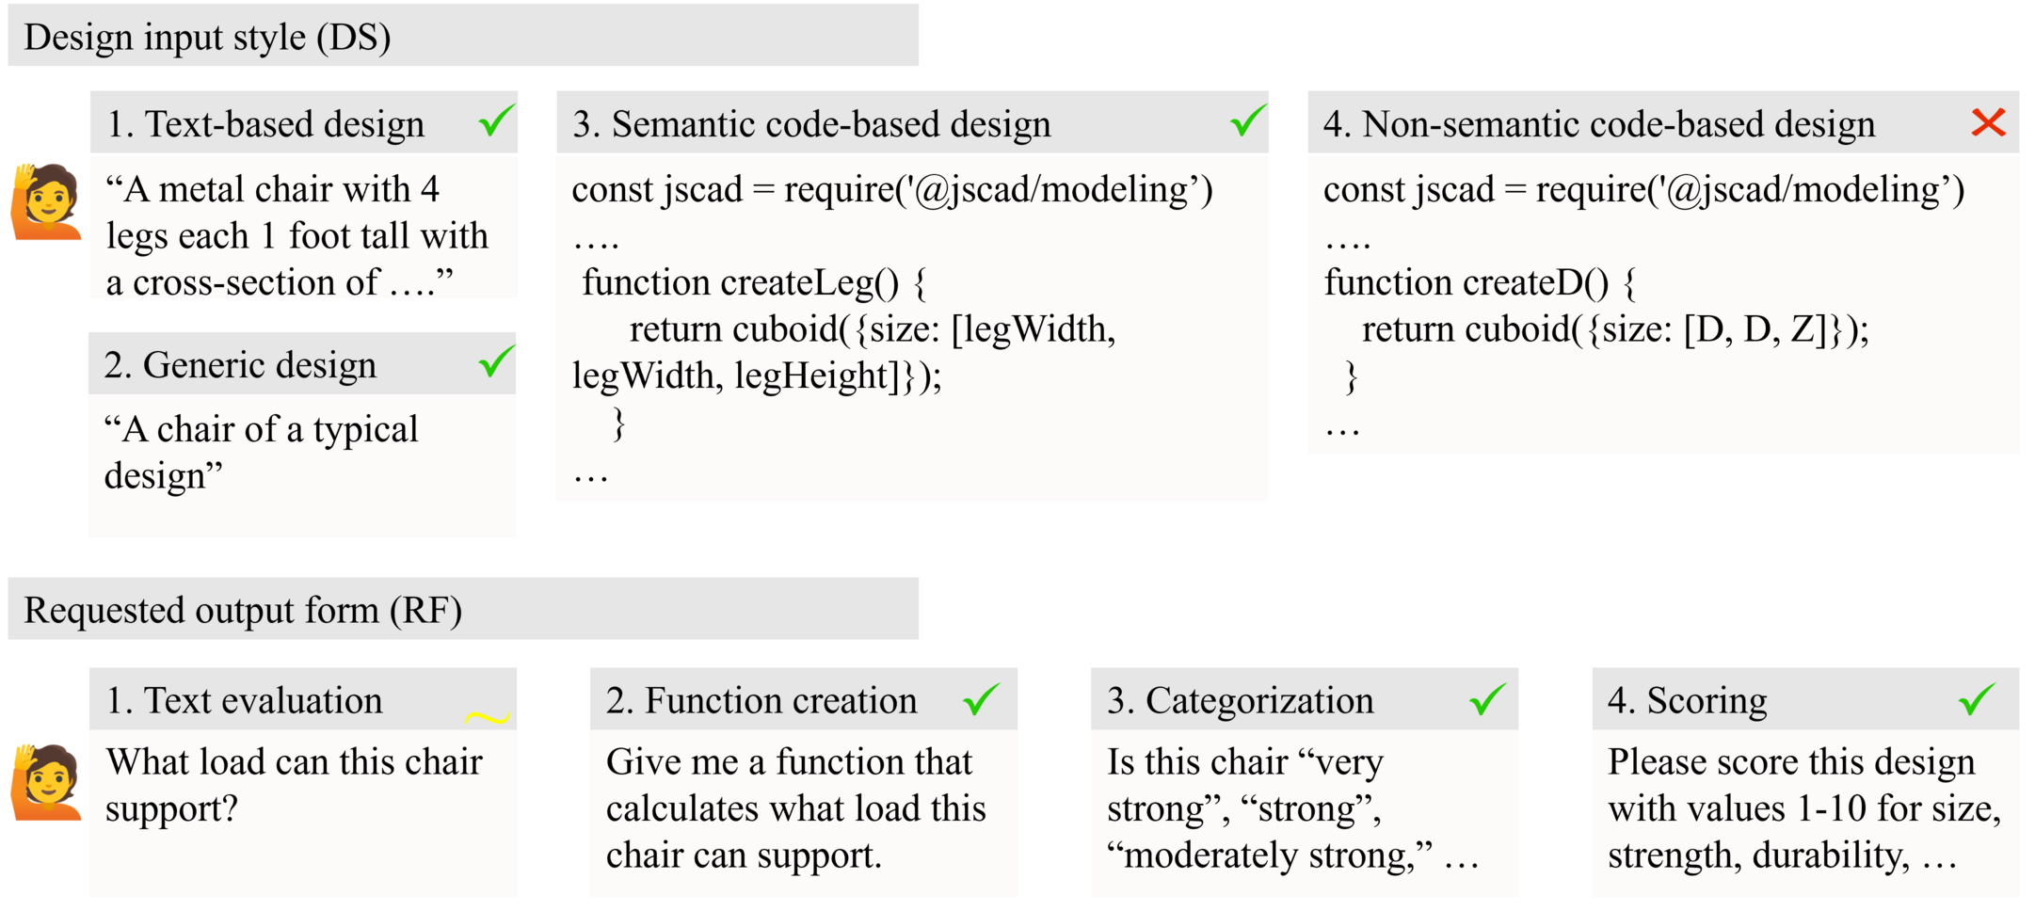This screenshot has height=911, width=2035.
Task: Click the 'A chair of a typical design' text
Action: click(262, 453)
